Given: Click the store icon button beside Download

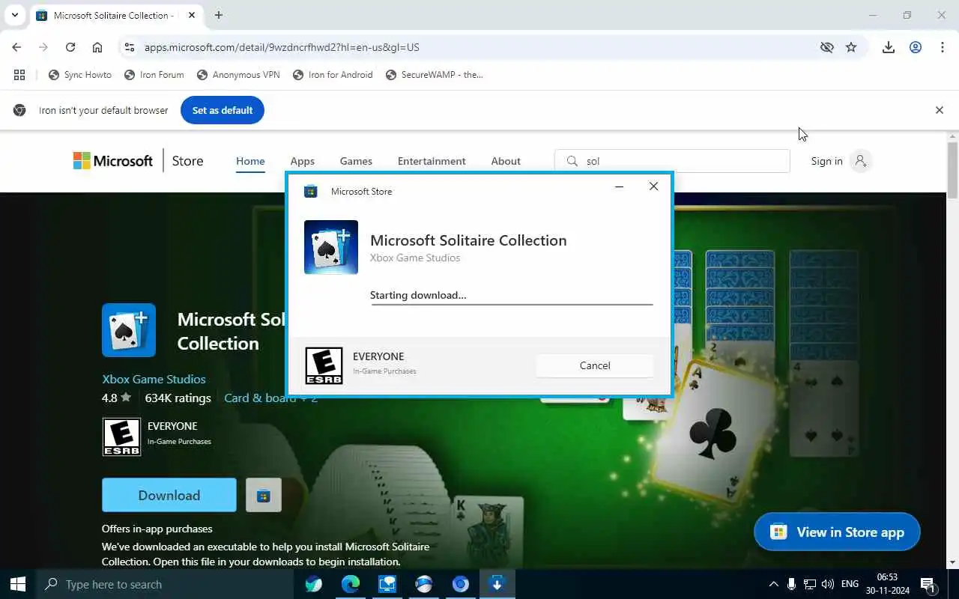Looking at the screenshot, I should [x=264, y=495].
